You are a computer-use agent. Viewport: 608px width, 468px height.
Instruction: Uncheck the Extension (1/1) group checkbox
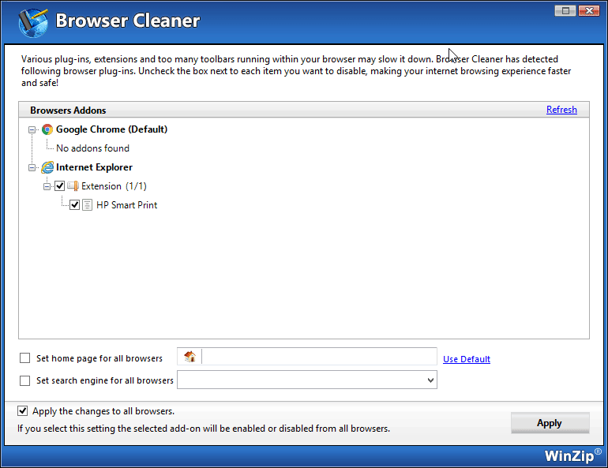click(59, 186)
